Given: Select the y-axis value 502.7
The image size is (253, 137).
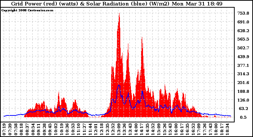Looking at the screenshot, I should [243, 48].
